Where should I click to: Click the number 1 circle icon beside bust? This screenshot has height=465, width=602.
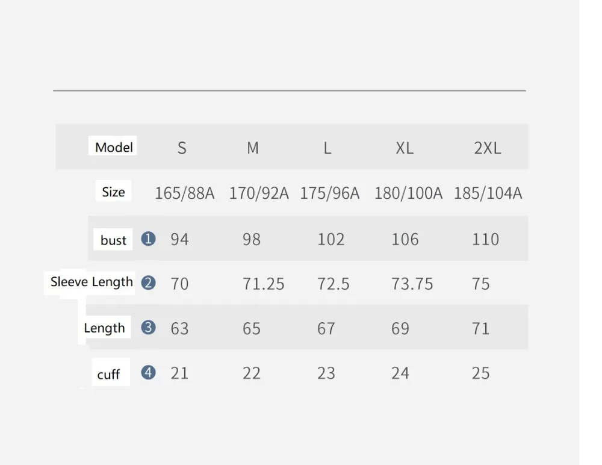(x=148, y=239)
